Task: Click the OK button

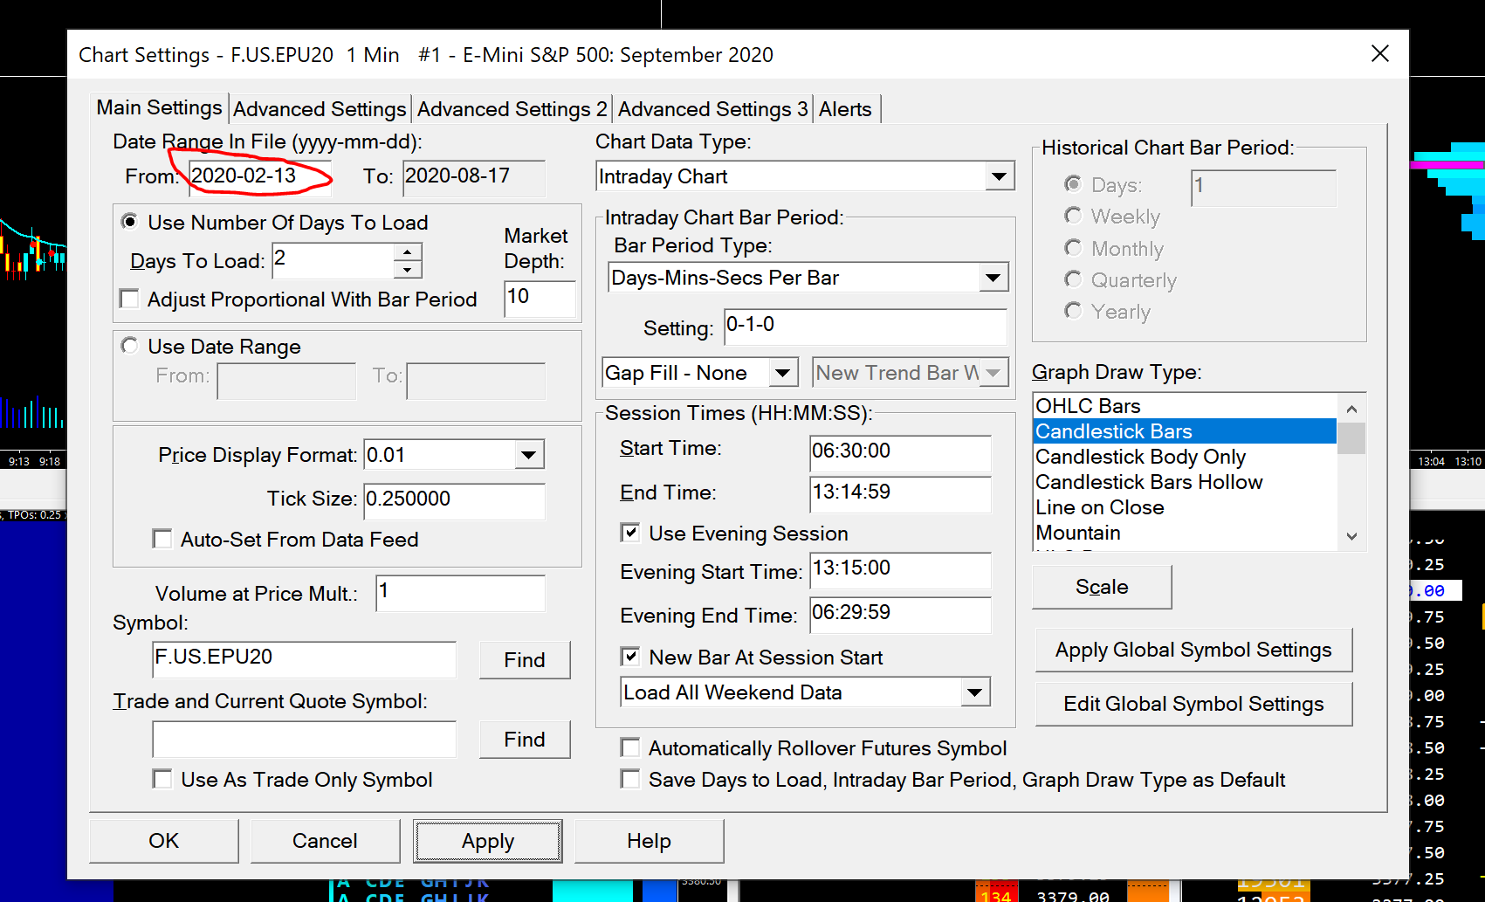Action: [163, 841]
